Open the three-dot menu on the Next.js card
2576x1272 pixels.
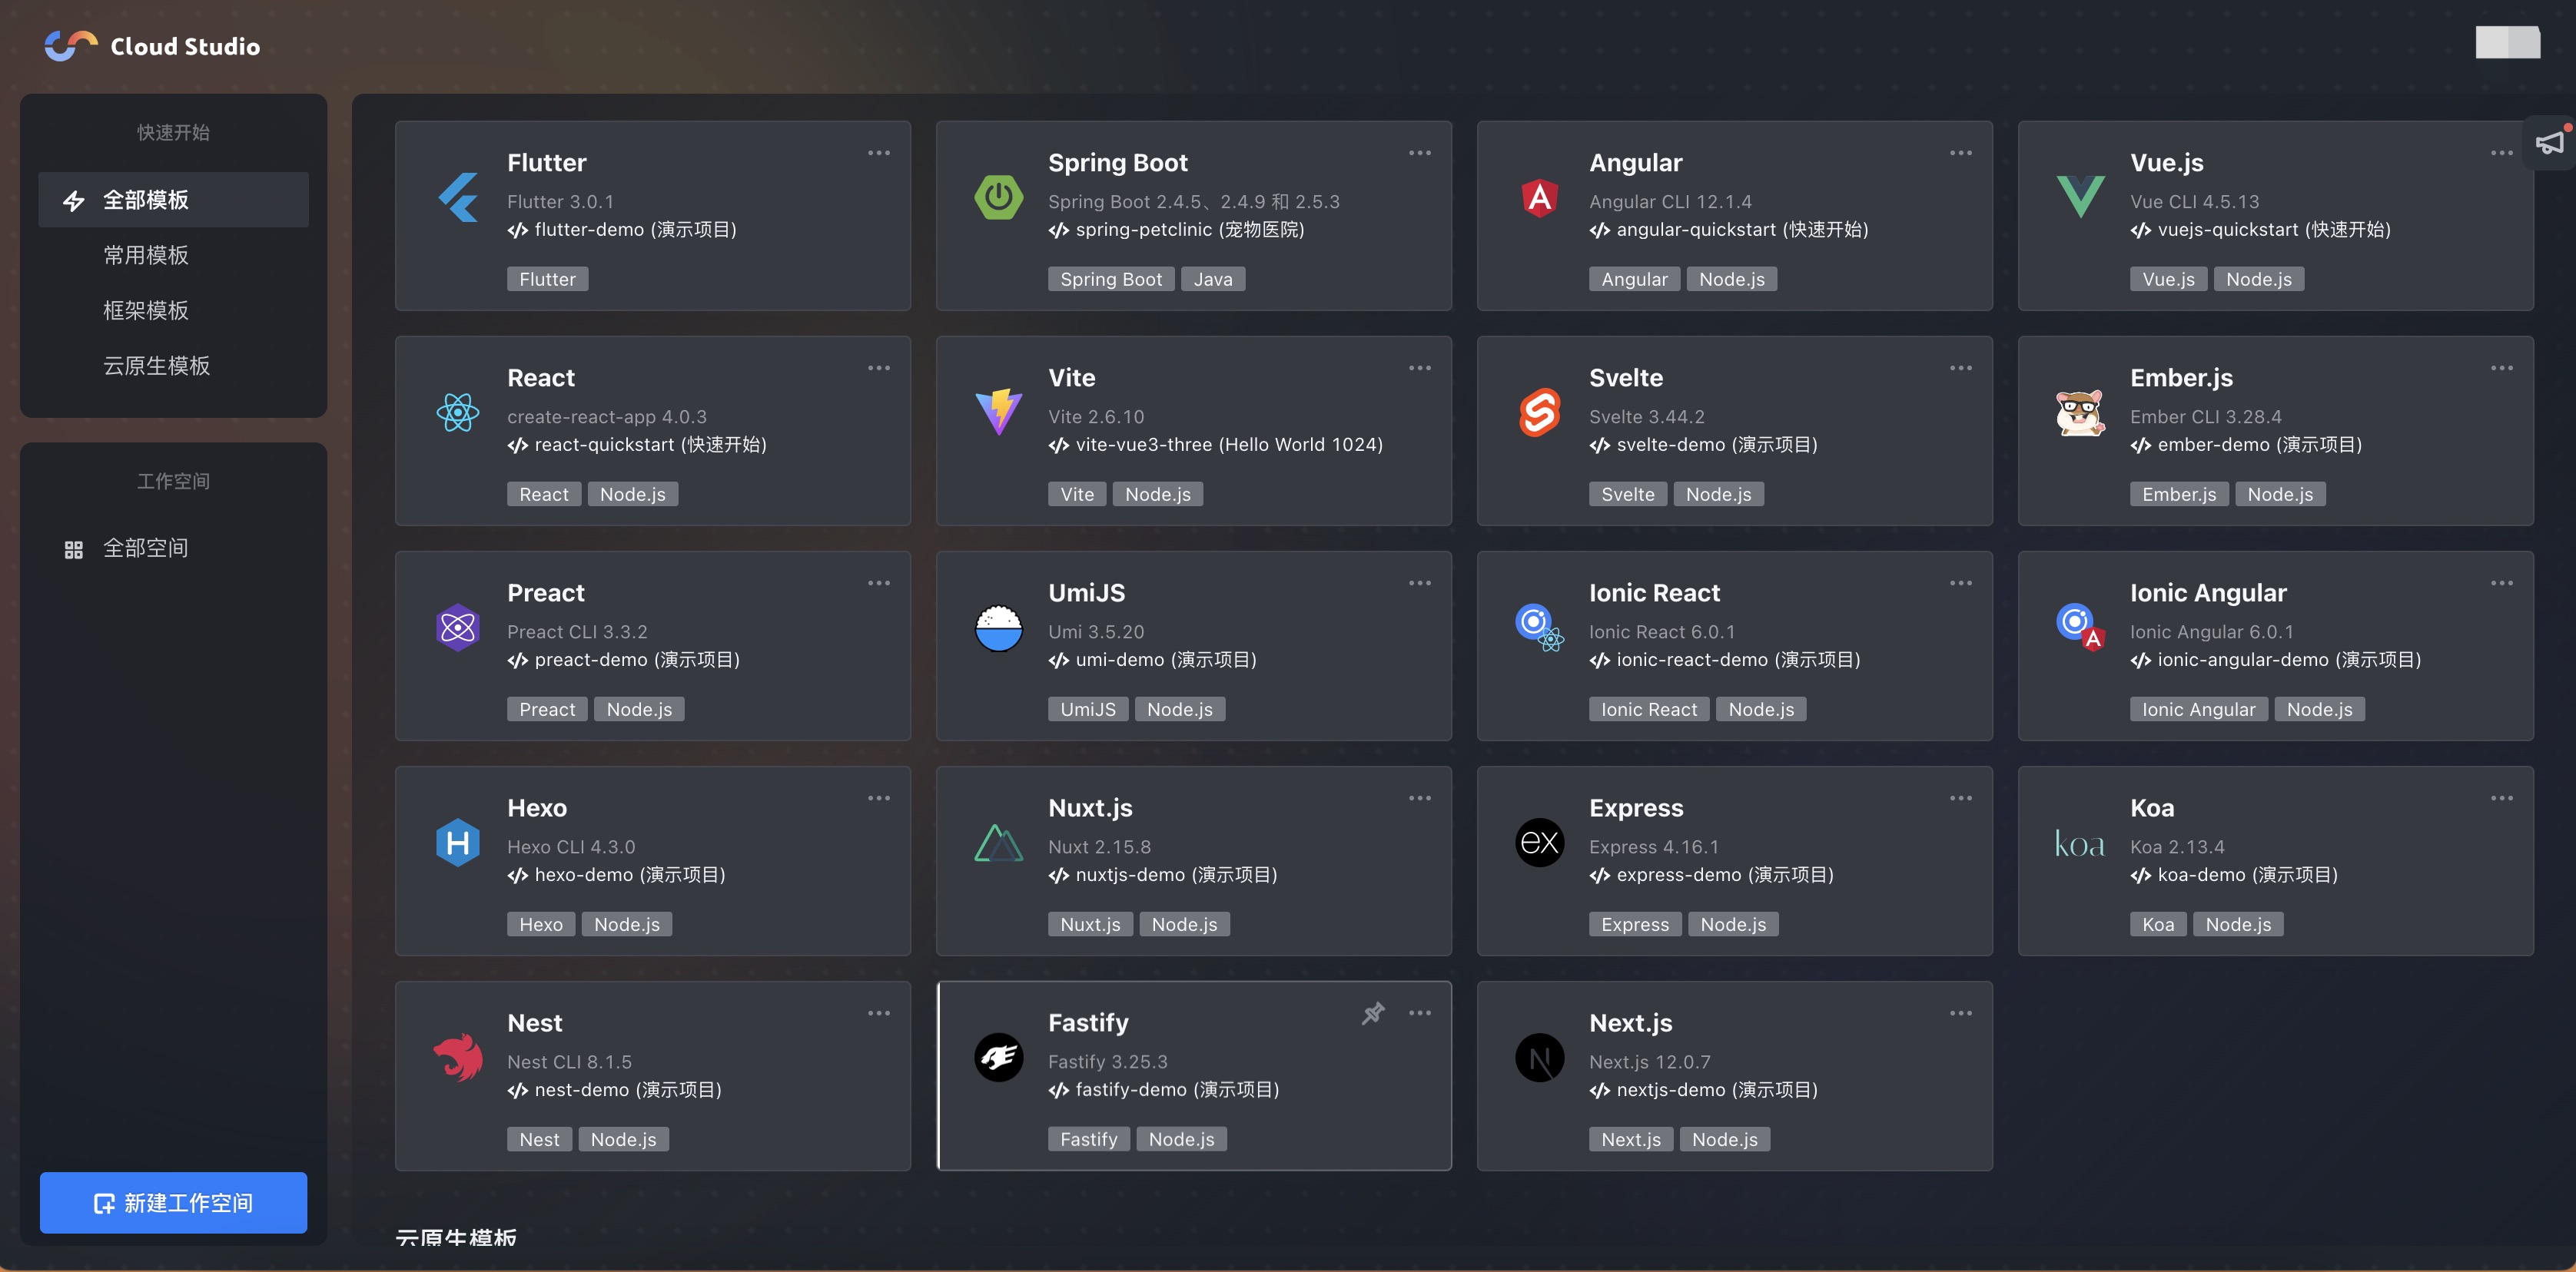[1960, 1012]
